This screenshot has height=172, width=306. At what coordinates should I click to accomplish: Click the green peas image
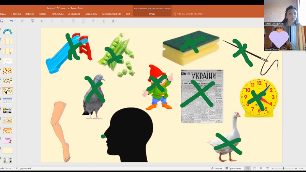[x=117, y=55]
